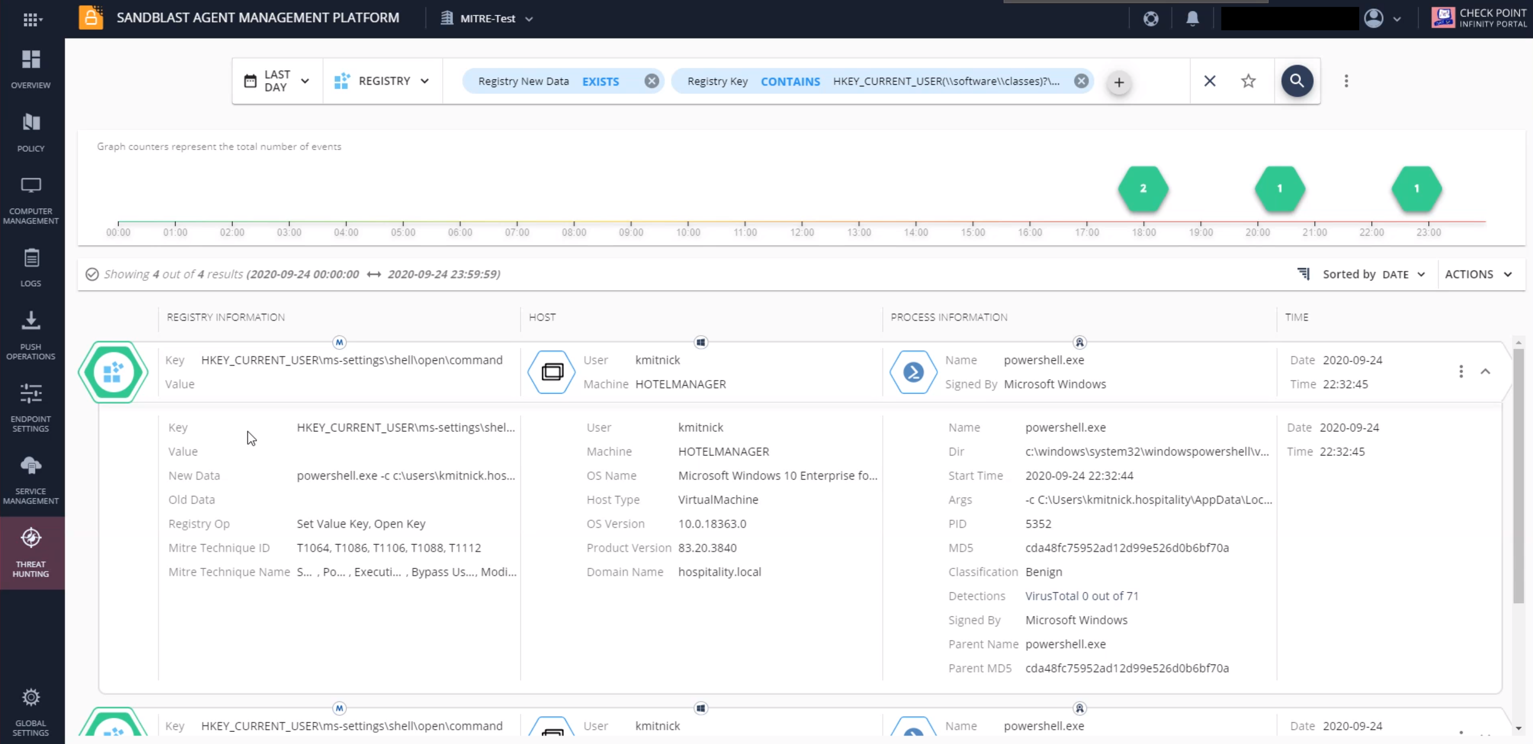This screenshot has width=1533, height=744.
Task: Click the signed badge above first process
Action: pyautogui.click(x=1080, y=342)
